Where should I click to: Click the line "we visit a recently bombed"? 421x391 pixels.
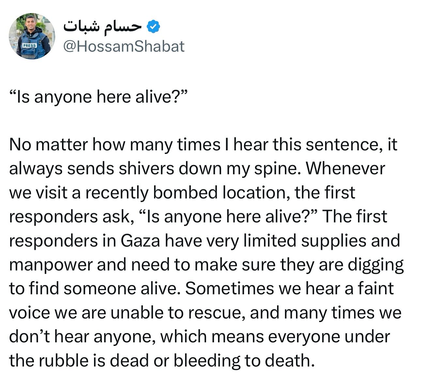pos(182,193)
